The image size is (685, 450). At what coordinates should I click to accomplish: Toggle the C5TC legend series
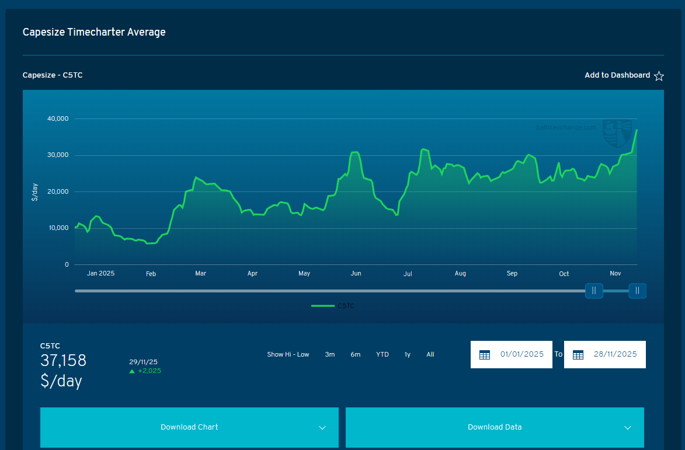pyautogui.click(x=333, y=306)
